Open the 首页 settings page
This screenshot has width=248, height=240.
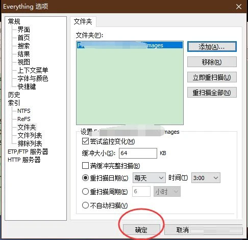point(23,38)
